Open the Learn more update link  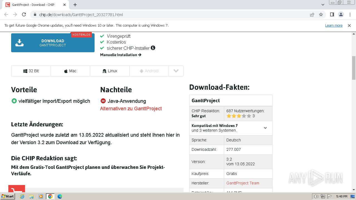pos(334,25)
